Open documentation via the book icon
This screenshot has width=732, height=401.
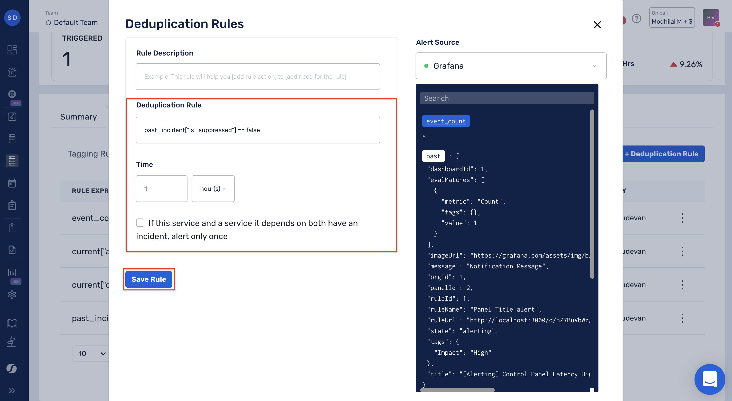[x=12, y=323]
